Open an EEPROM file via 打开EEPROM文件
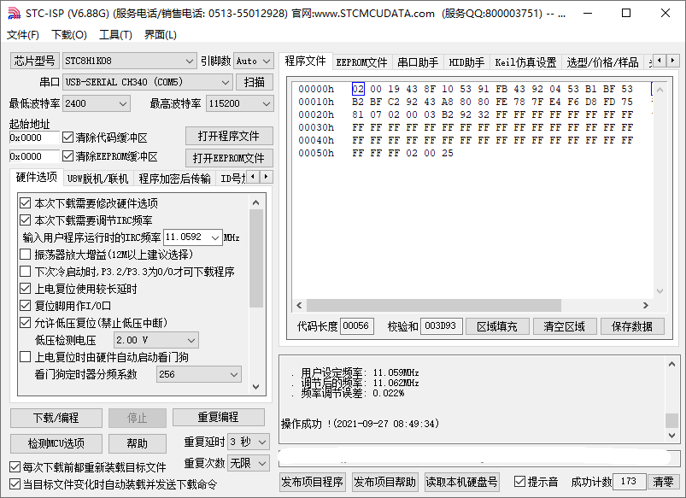The height and width of the screenshot is (498, 686). [229, 158]
